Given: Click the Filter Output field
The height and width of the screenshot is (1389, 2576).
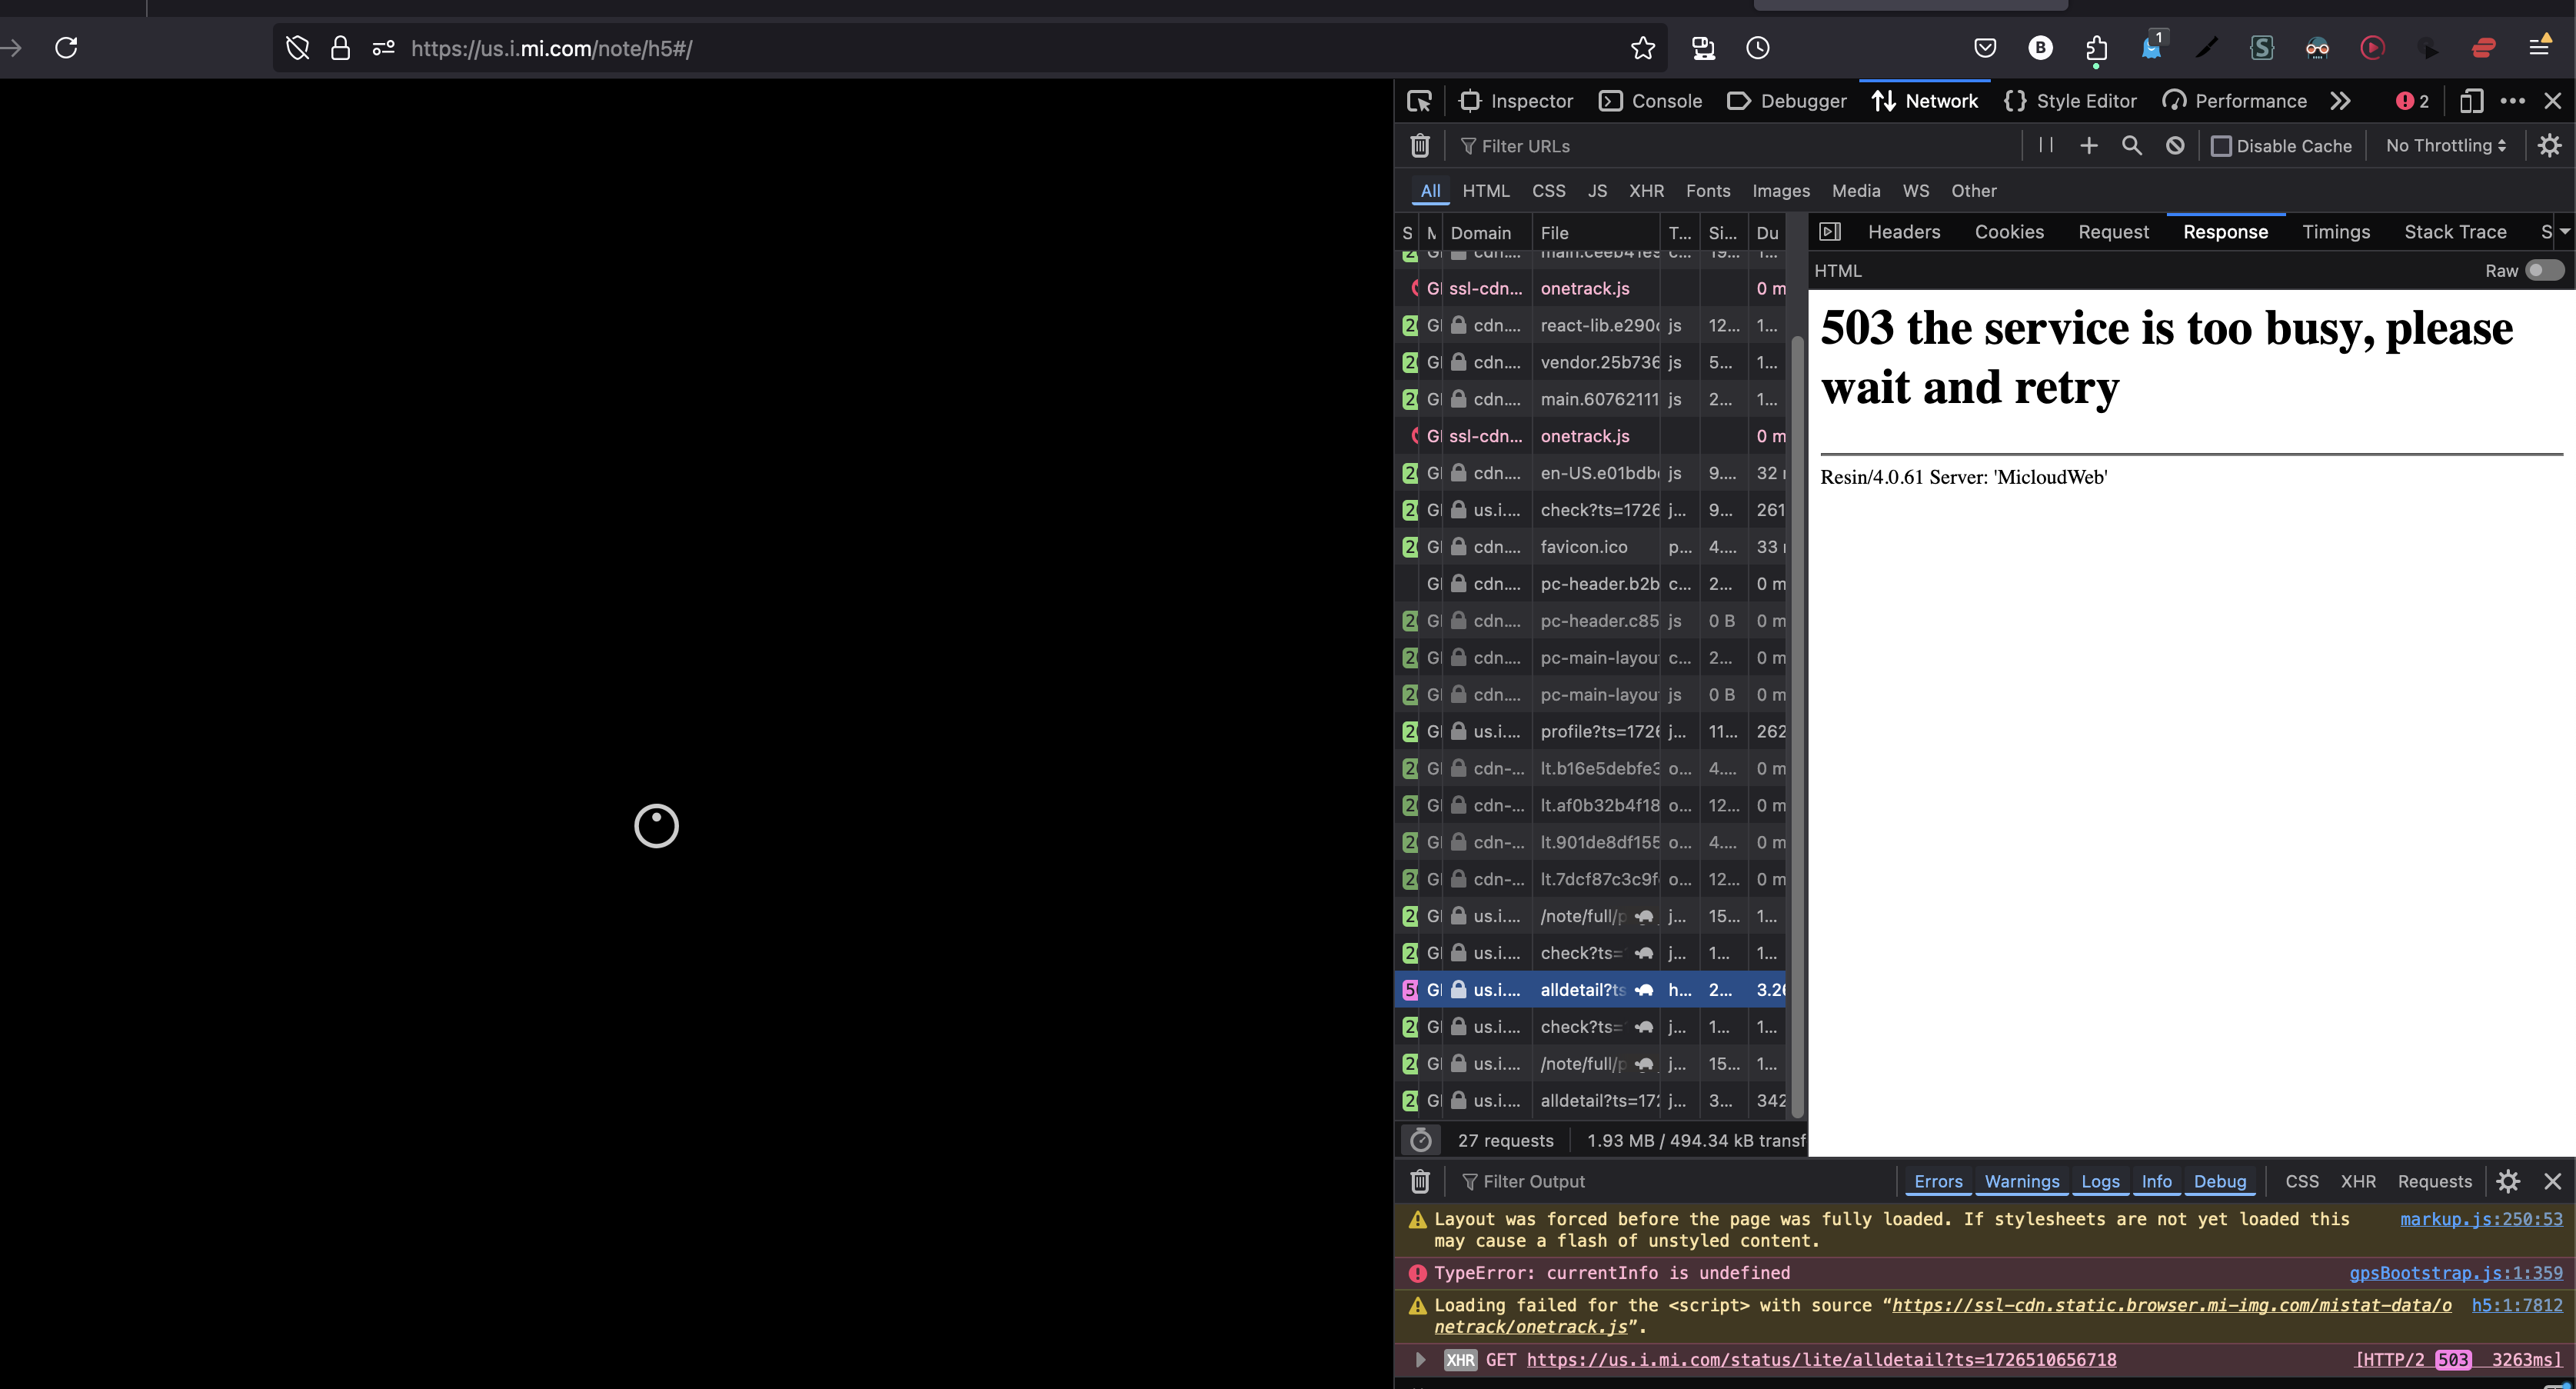Looking at the screenshot, I should coord(1675,1181).
